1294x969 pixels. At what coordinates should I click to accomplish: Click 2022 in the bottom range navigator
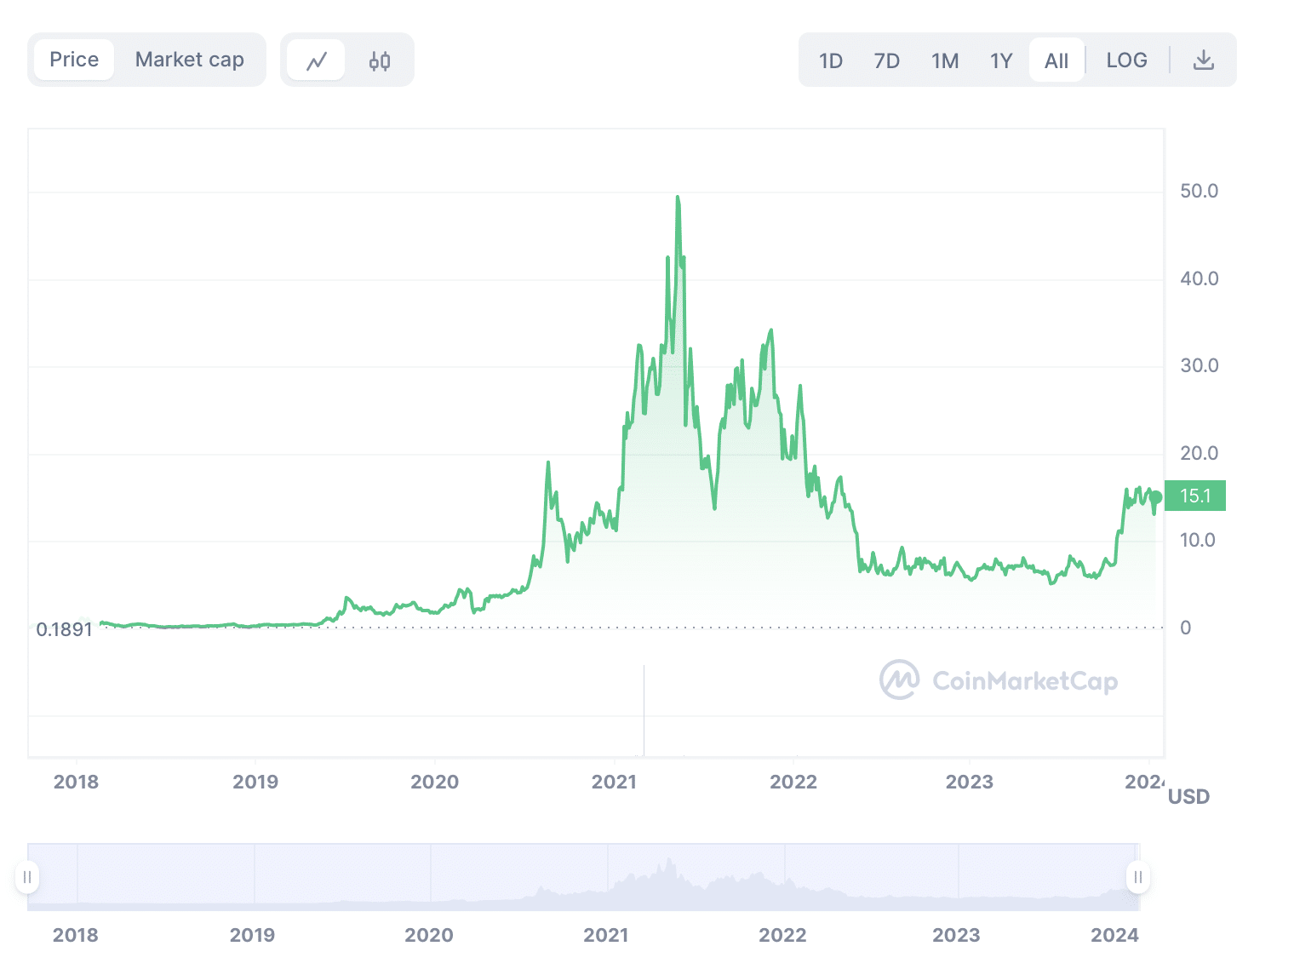pos(782,935)
